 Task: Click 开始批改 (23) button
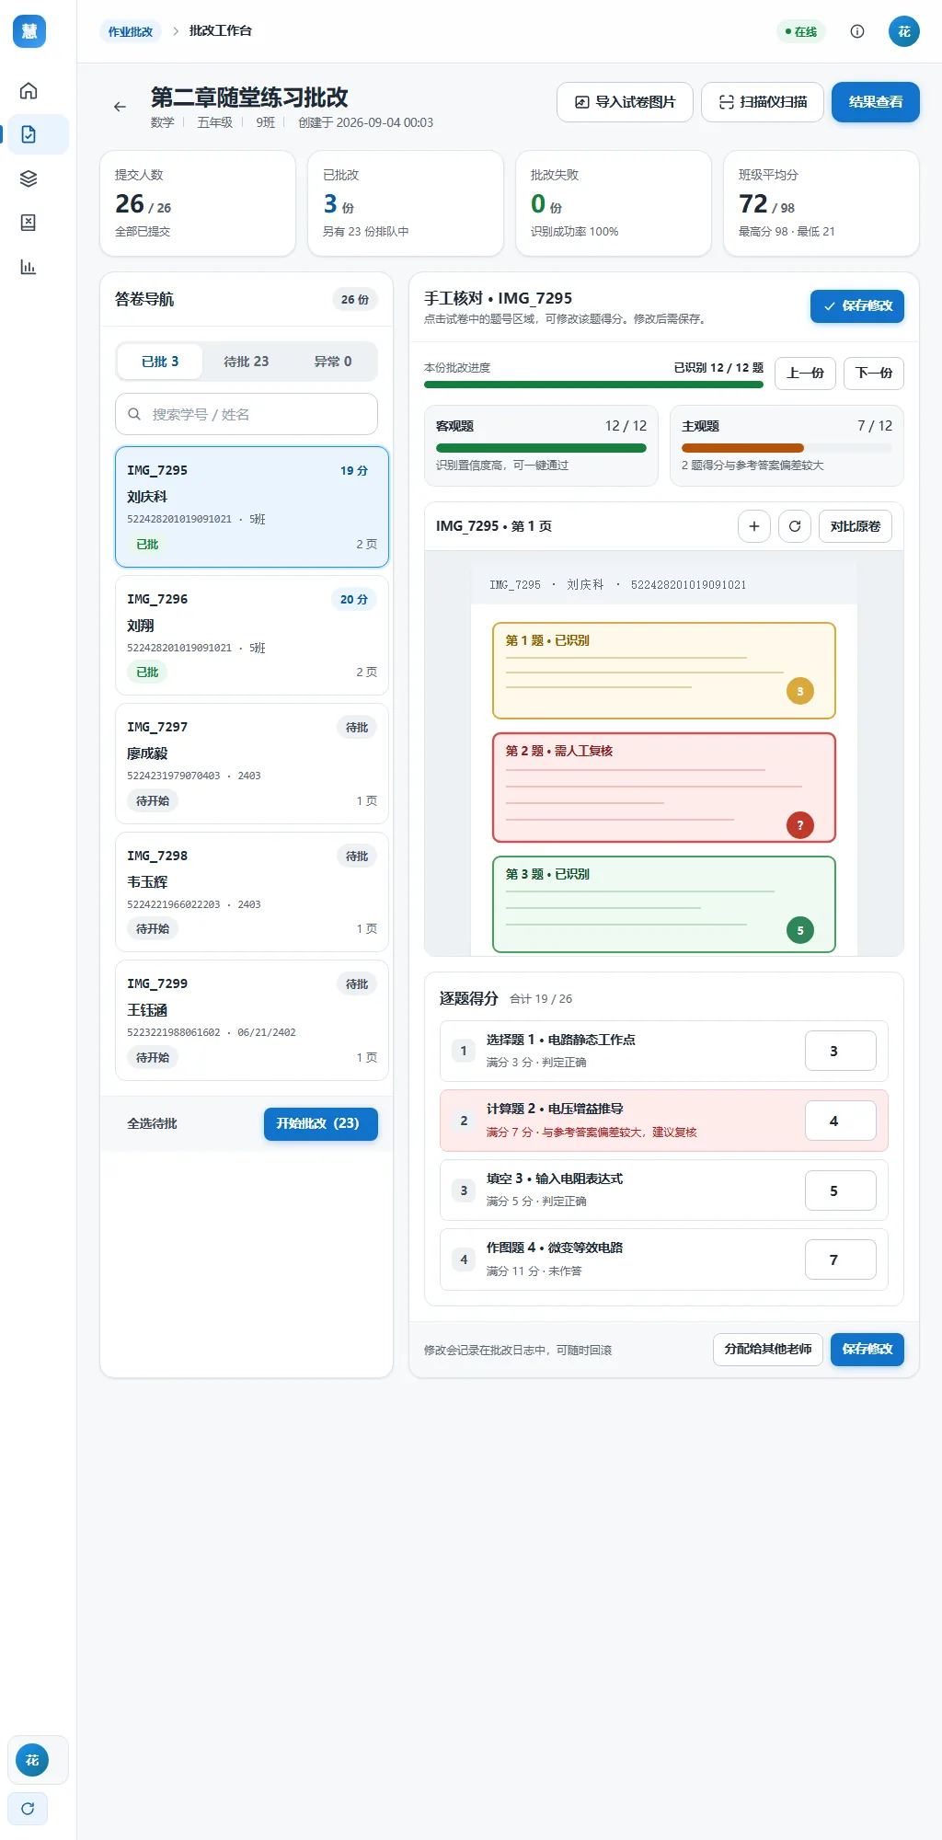click(321, 1124)
